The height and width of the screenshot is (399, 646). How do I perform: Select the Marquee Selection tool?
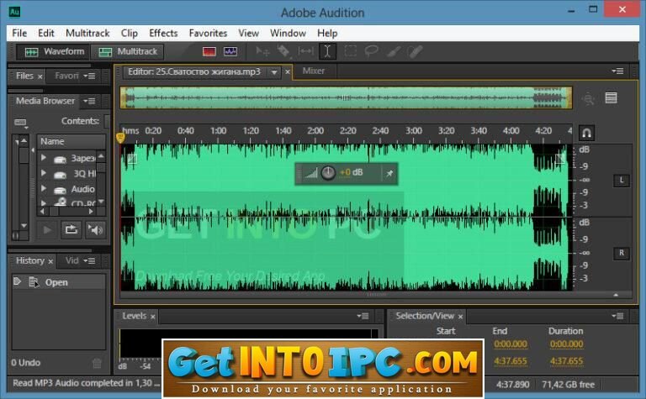tap(350, 52)
